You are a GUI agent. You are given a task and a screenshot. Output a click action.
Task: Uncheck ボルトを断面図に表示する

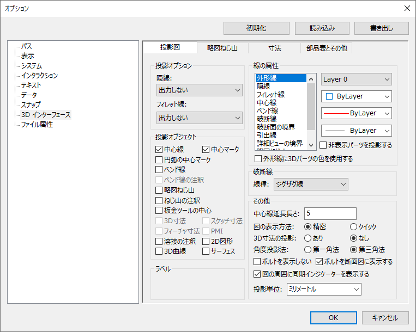click(x=319, y=262)
